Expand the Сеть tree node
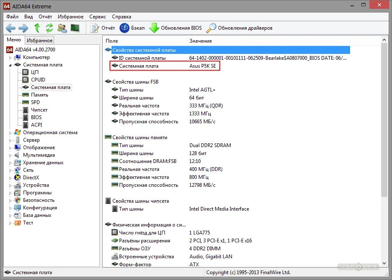The width and height of the screenshot is (392, 280). coord(10,171)
